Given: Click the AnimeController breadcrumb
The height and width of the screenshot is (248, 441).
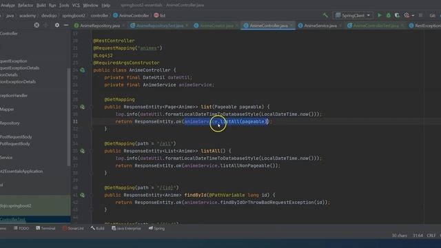Looking at the screenshot, I should pos(131,15).
